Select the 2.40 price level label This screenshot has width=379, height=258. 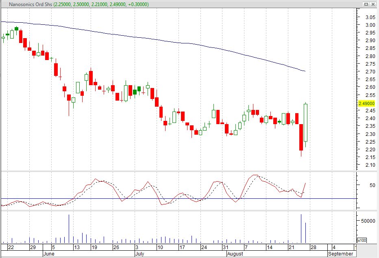pos(370,118)
